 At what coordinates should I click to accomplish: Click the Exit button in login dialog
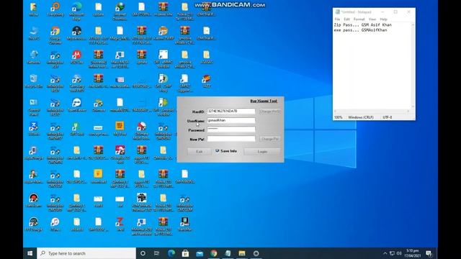[x=200, y=152]
